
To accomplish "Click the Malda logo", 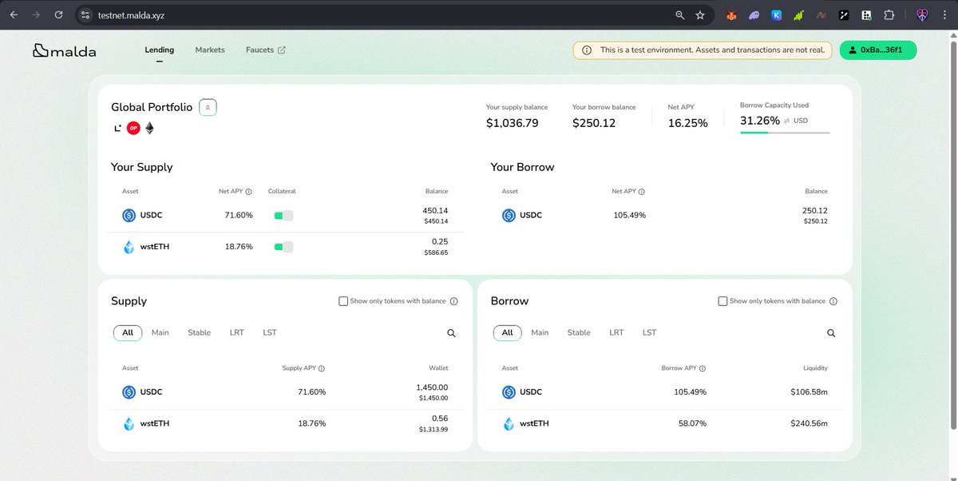I will point(64,51).
